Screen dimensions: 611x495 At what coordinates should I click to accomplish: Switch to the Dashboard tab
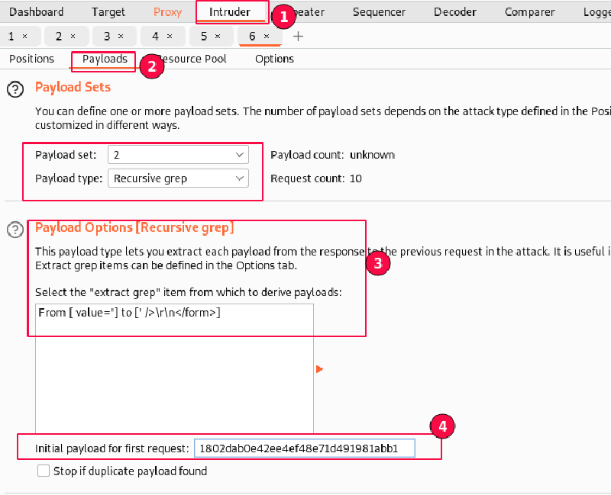coord(37,12)
